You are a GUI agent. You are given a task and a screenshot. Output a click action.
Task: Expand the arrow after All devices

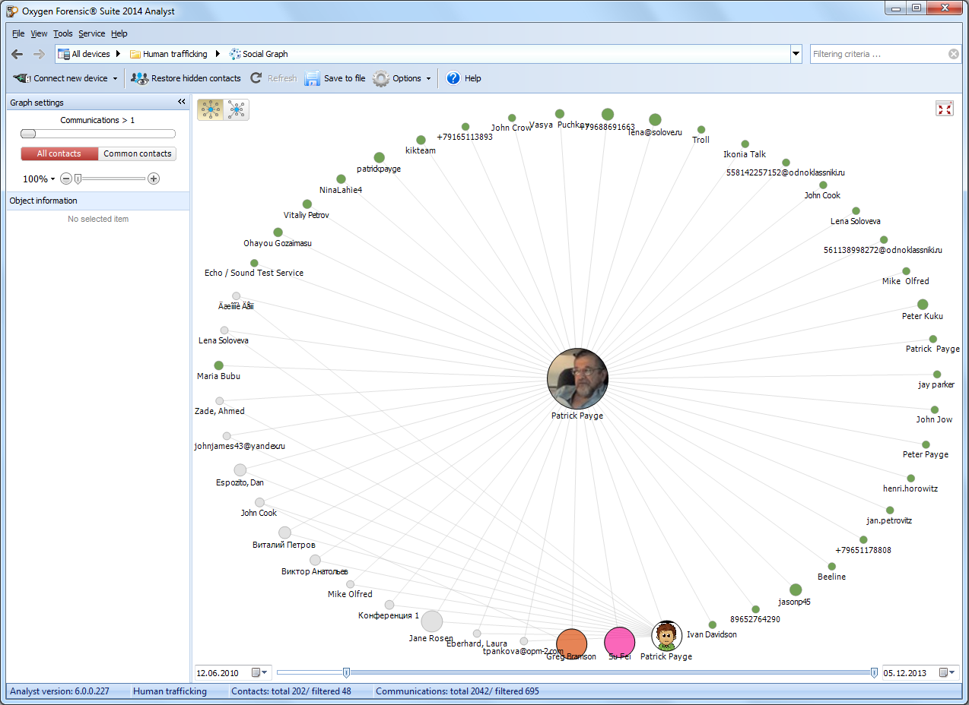coord(119,54)
